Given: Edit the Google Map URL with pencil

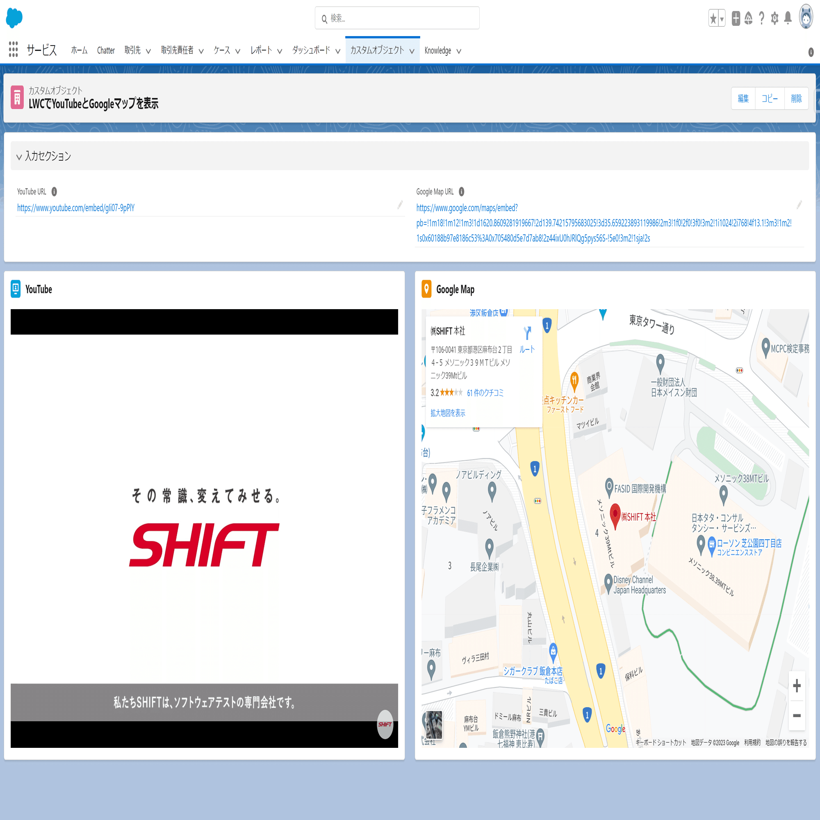Looking at the screenshot, I should click(799, 205).
